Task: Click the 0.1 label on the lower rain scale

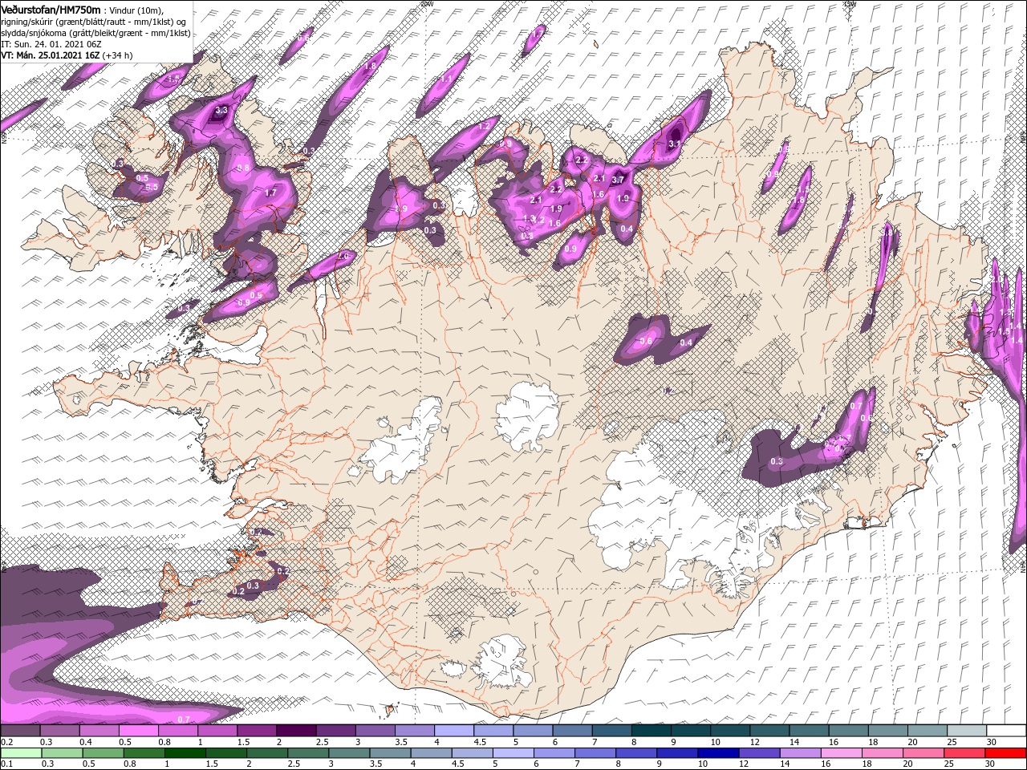Action: coord(6,764)
